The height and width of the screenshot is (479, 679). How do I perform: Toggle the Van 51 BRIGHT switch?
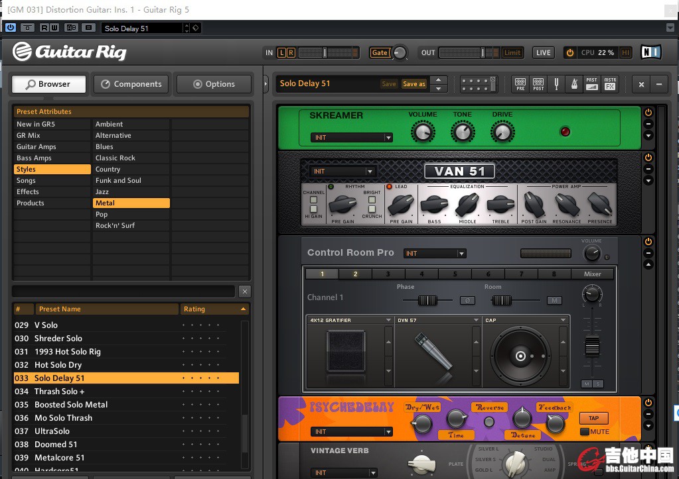pos(372,199)
